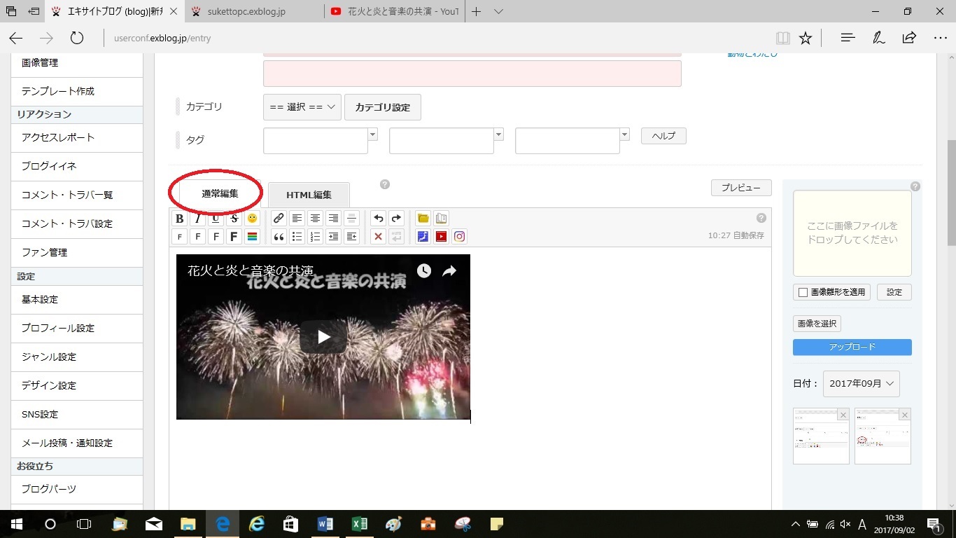Open 画像管理 in sidebar
This screenshot has height=538, width=956.
[x=77, y=62]
